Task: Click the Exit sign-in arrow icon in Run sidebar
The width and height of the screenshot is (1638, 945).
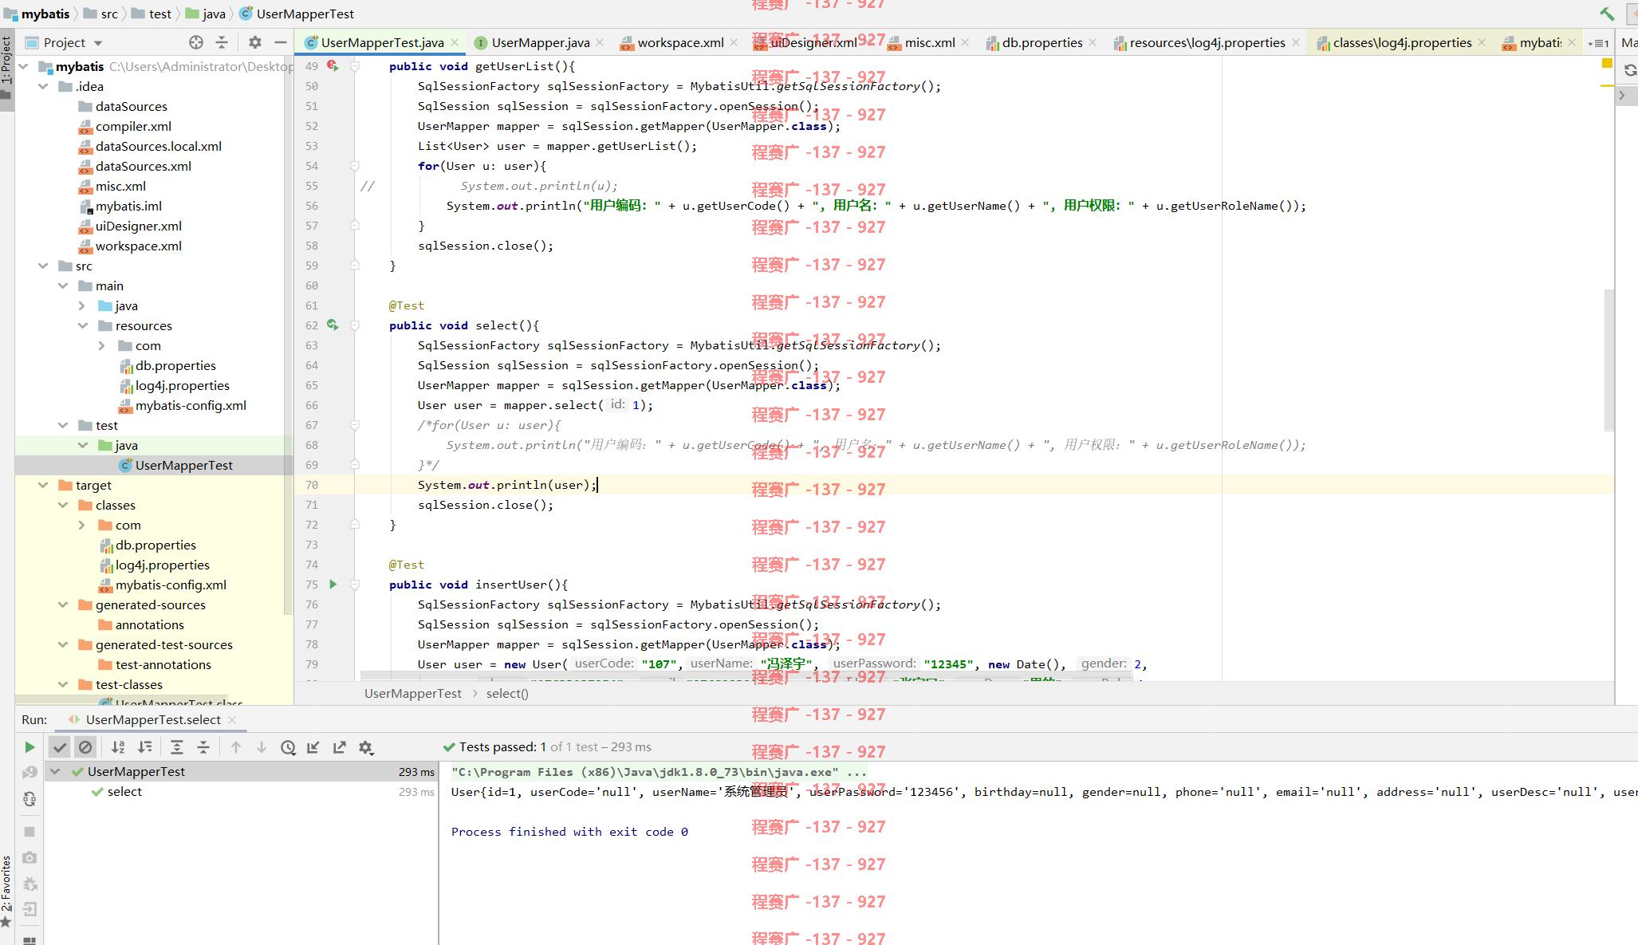Action: pos(30,909)
